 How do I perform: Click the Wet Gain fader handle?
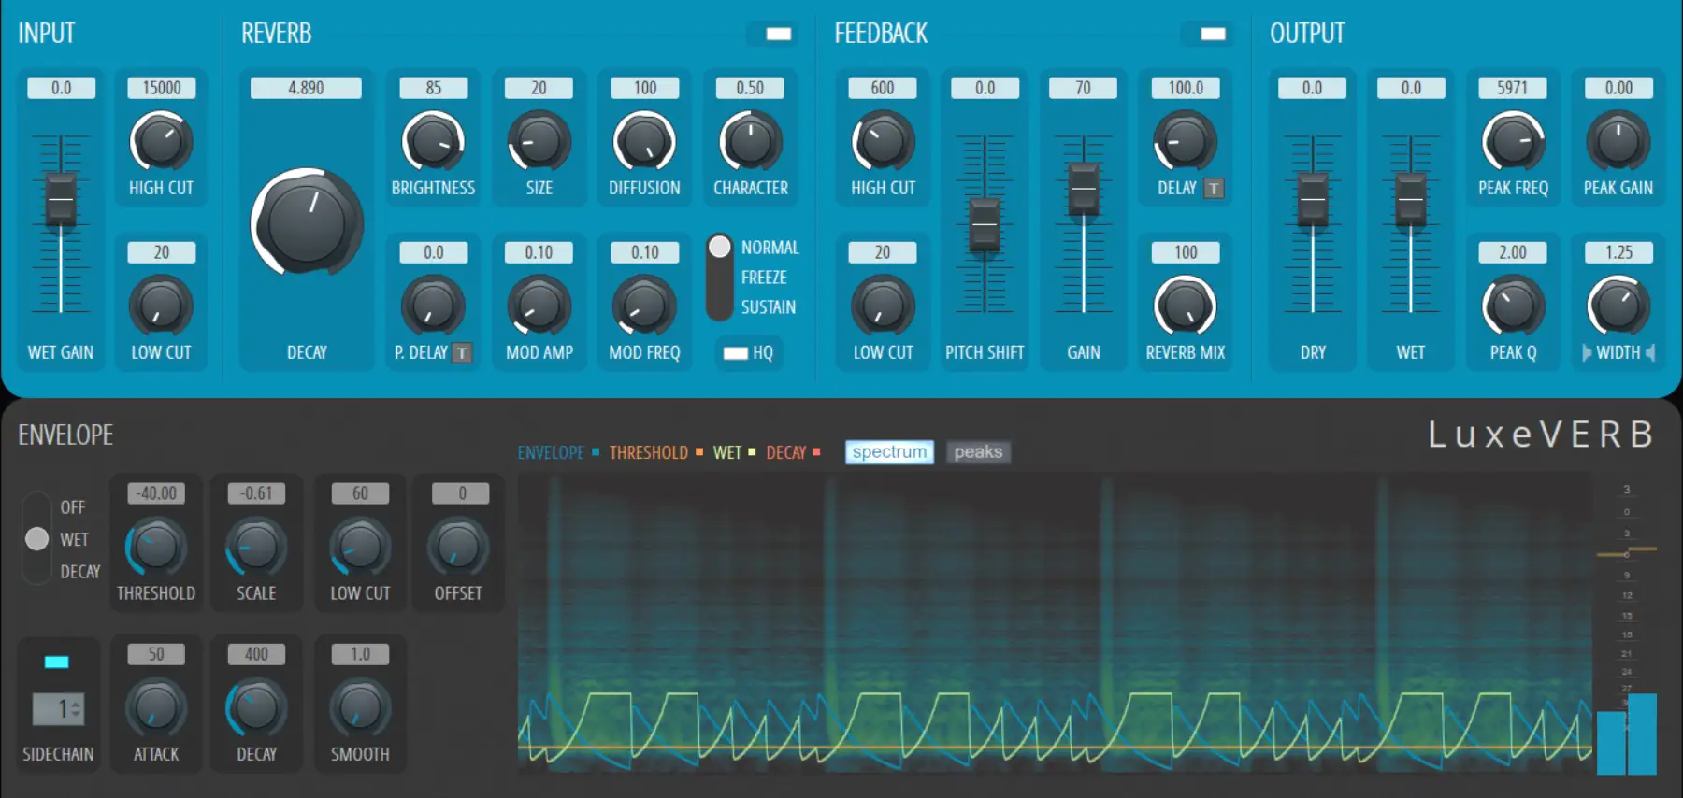click(x=61, y=199)
